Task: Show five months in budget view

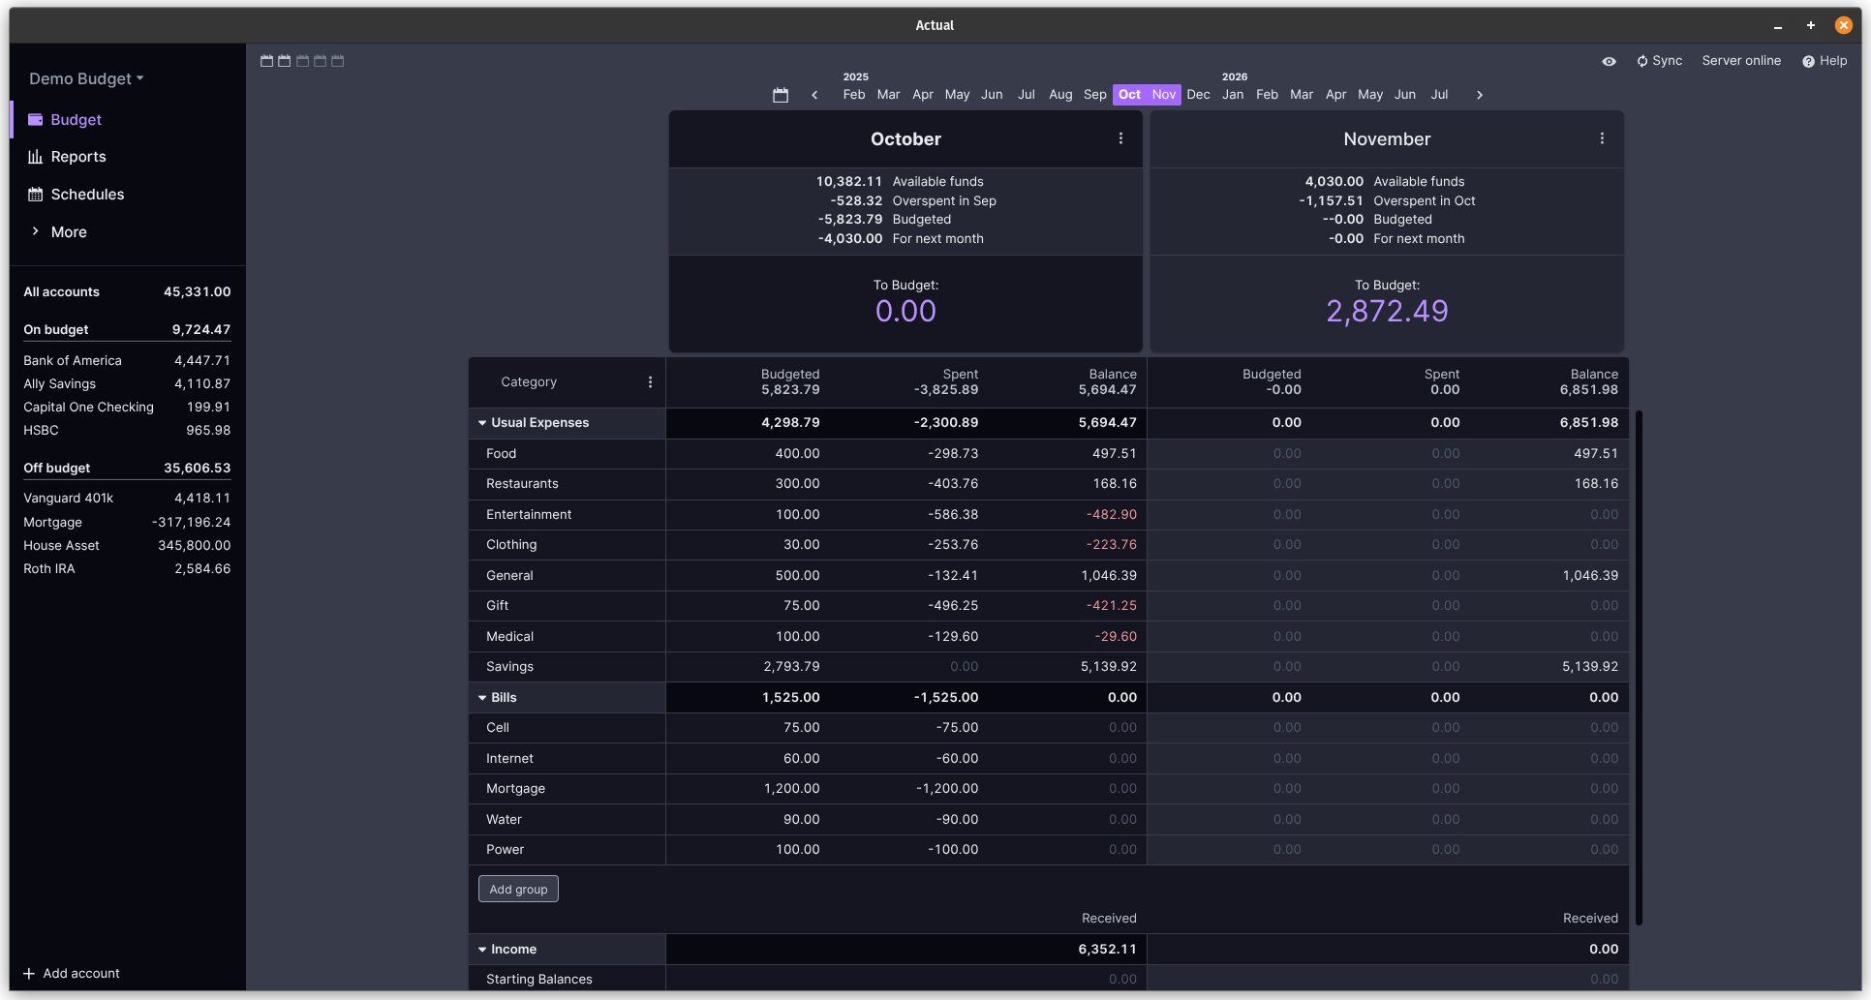Action: 338,61
